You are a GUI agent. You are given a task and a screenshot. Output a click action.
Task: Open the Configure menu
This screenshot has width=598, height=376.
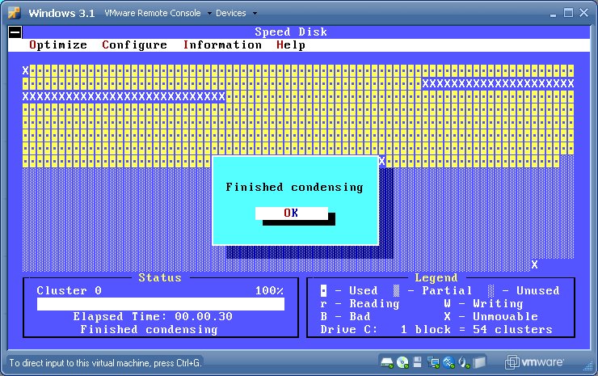pos(135,45)
